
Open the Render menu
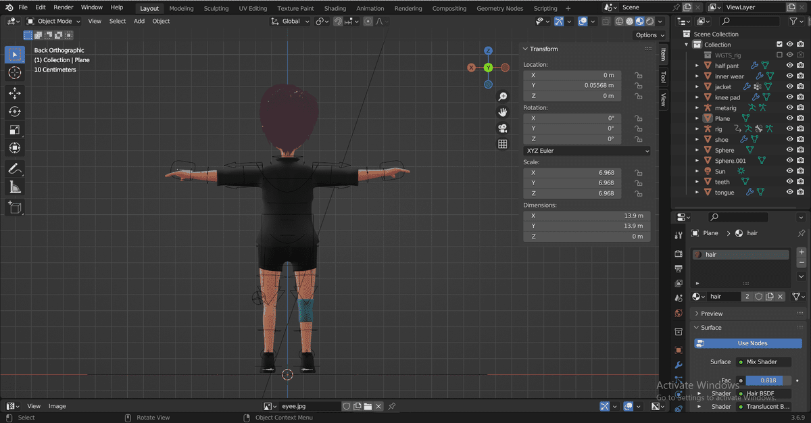pos(63,7)
